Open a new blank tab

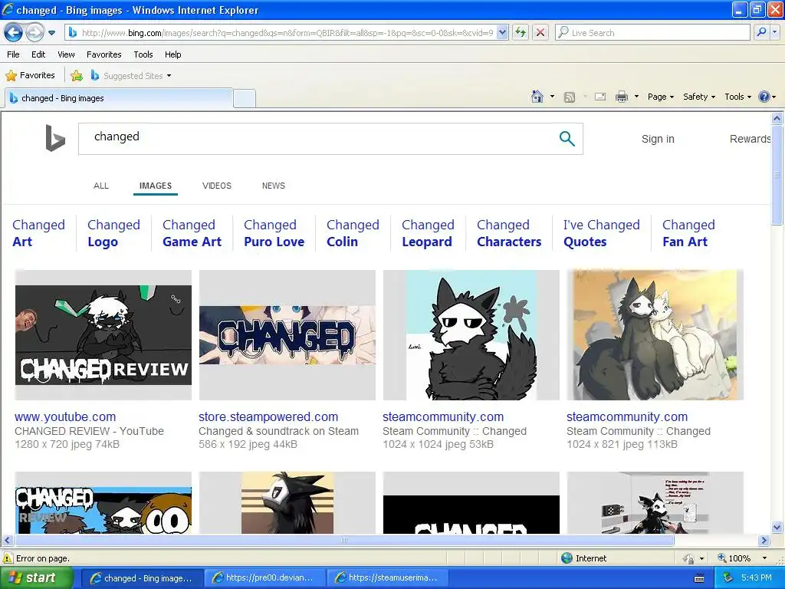point(245,98)
